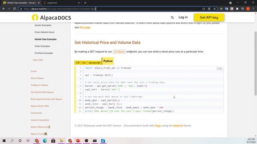Image resolution: width=257 pixels, height=144 pixels.
Task: Open Portfolio Examples in sidebar
Action: 44,53
